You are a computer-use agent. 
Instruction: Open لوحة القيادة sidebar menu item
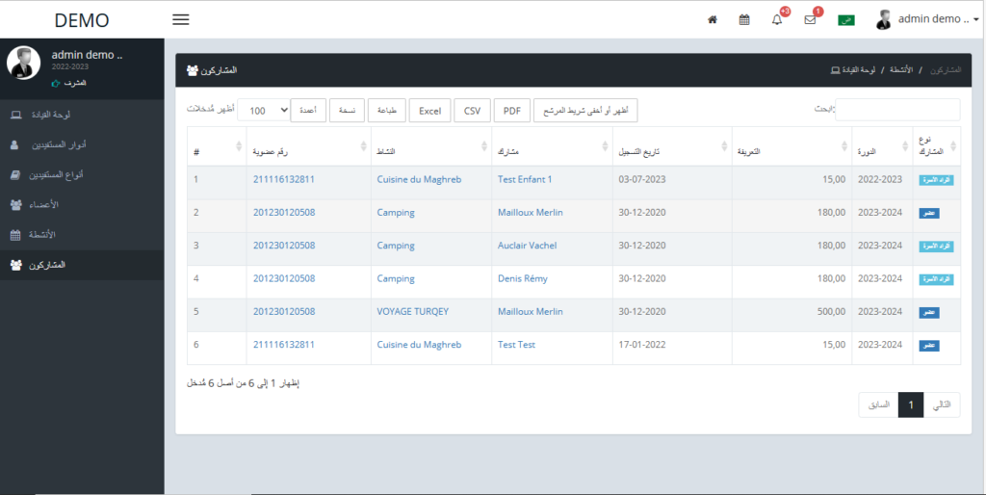click(x=82, y=116)
